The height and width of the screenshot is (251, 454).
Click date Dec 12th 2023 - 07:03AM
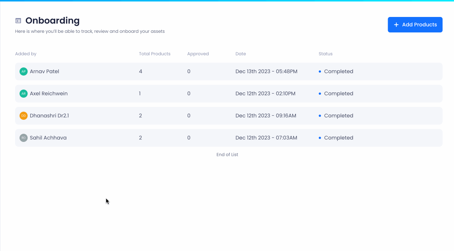[x=266, y=138]
